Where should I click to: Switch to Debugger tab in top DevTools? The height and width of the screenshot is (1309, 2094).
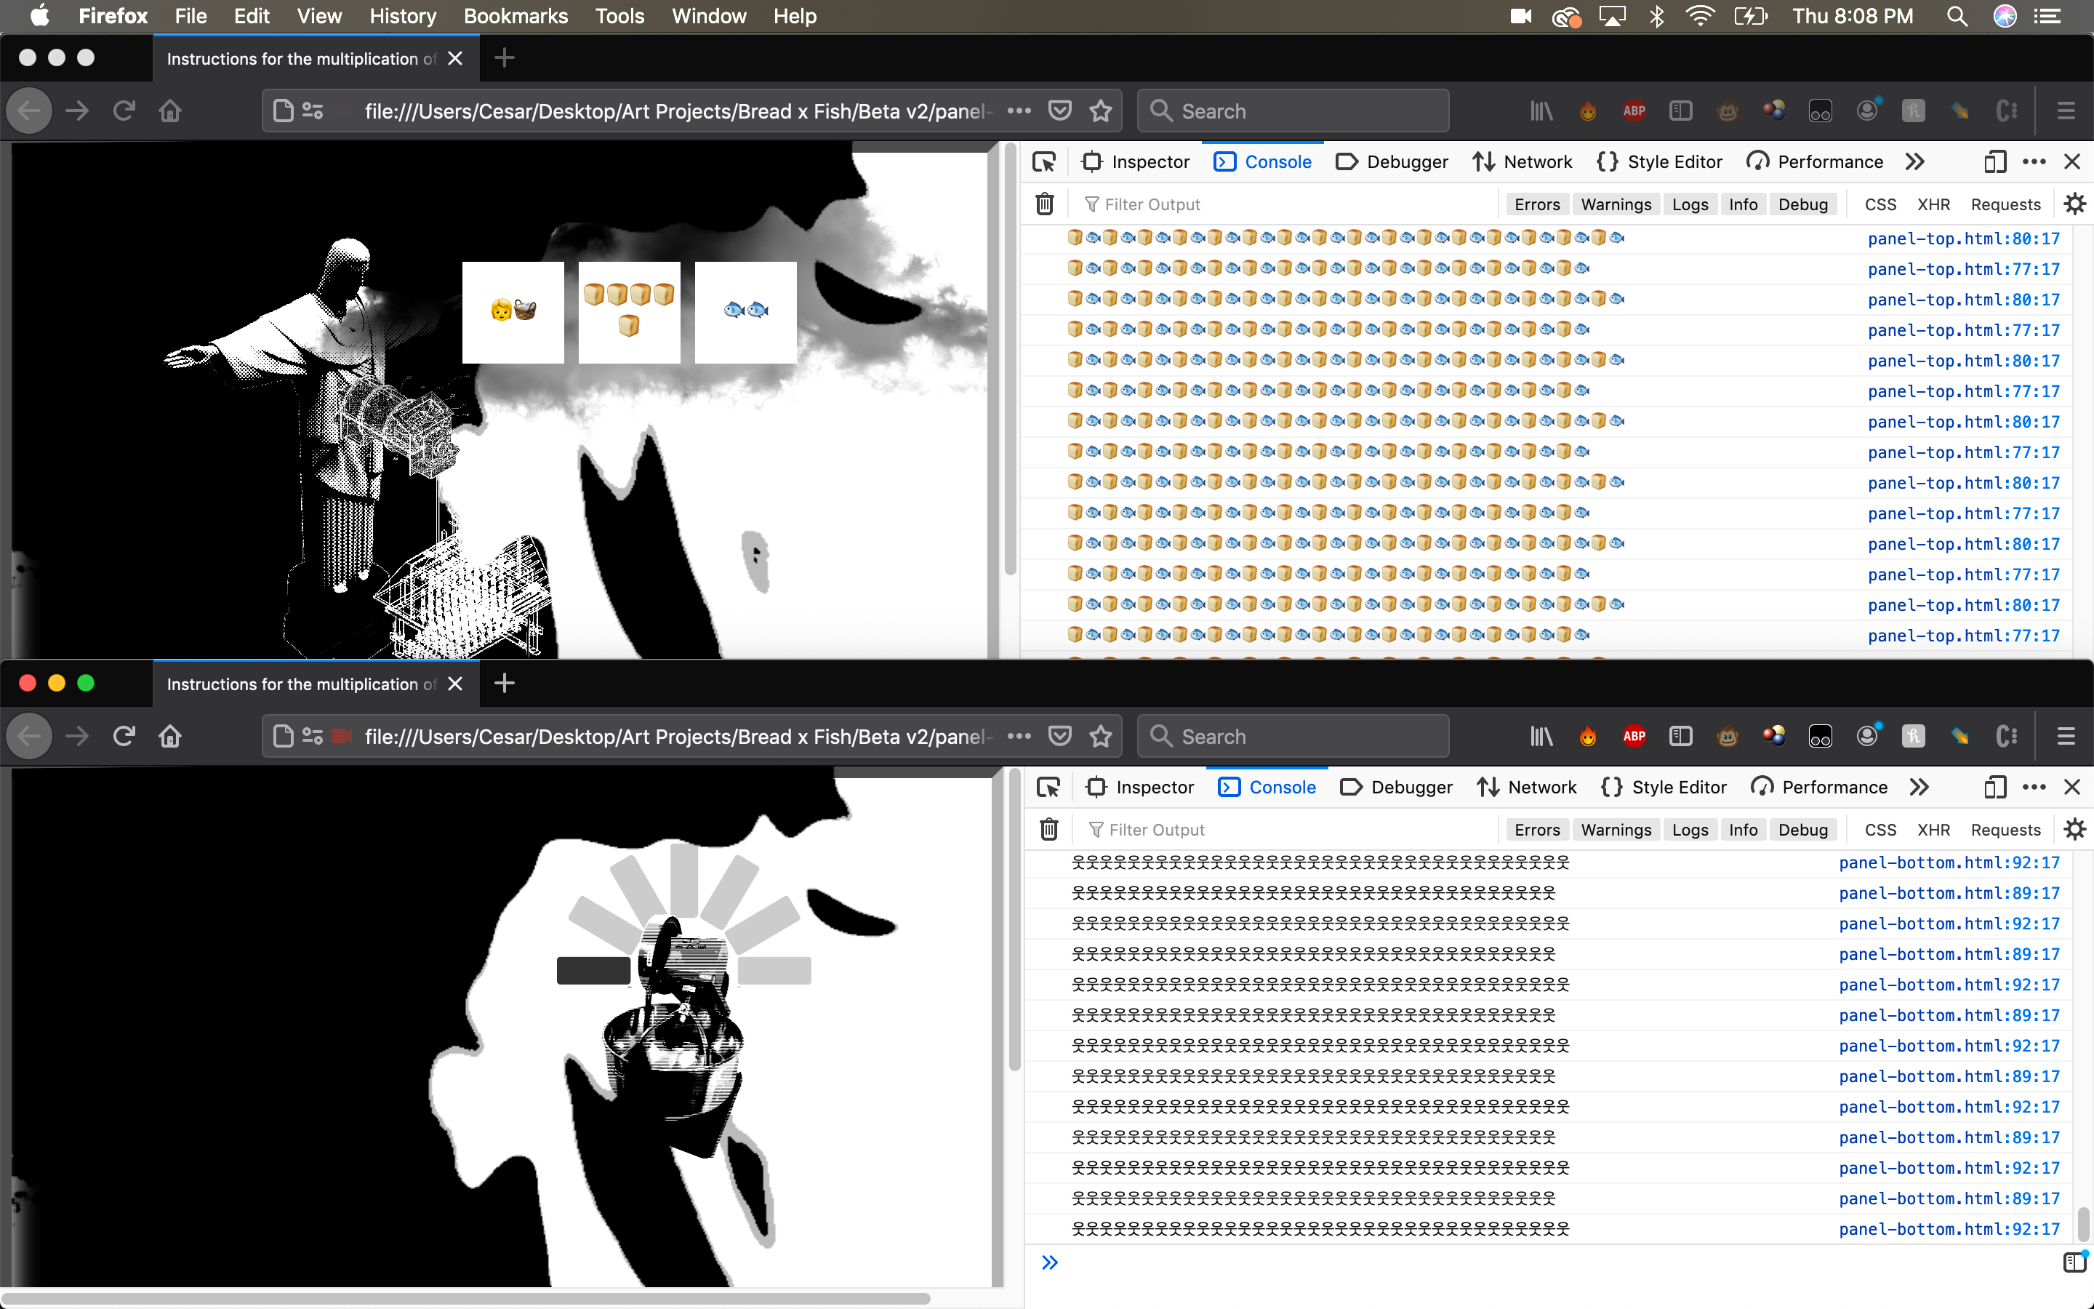click(1392, 162)
